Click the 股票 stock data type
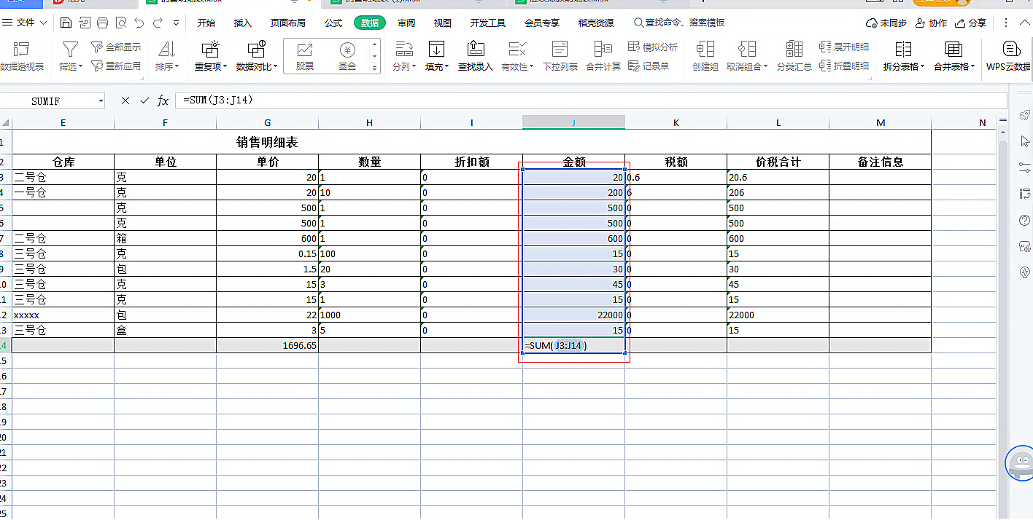Viewport: 1033px width, 520px height. tap(304, 57)
